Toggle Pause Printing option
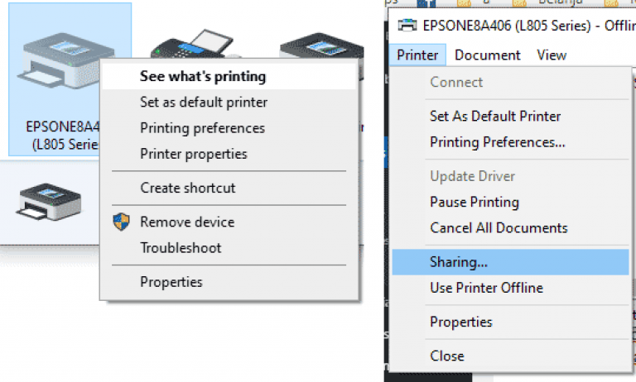 tap(475, 202)
